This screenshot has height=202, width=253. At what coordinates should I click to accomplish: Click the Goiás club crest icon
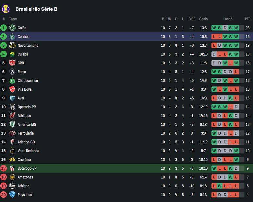[x=12, y=28]
